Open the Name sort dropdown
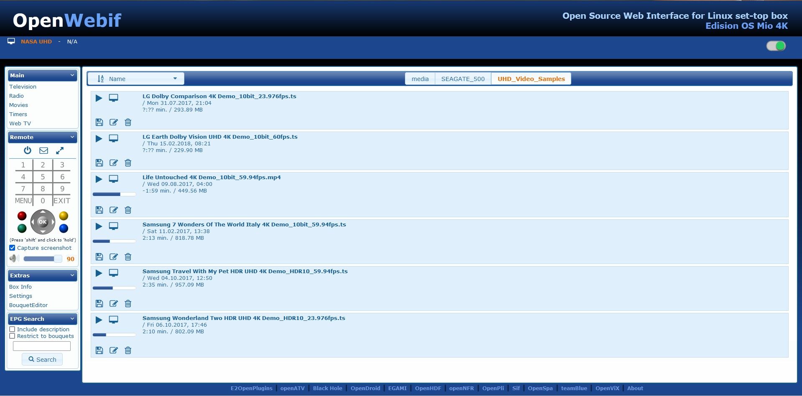 click(136, 79)
